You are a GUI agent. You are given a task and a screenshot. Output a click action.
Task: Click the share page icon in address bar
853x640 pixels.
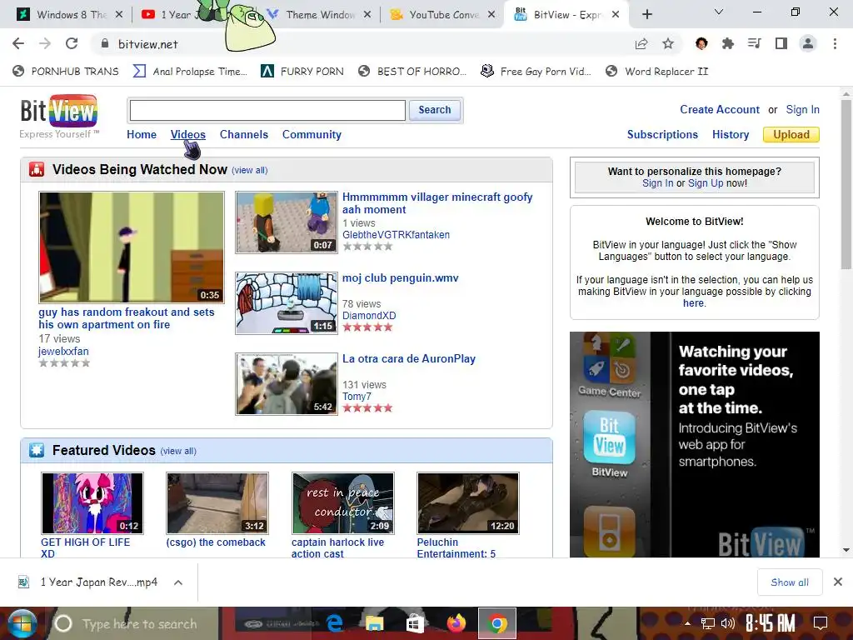641,43
